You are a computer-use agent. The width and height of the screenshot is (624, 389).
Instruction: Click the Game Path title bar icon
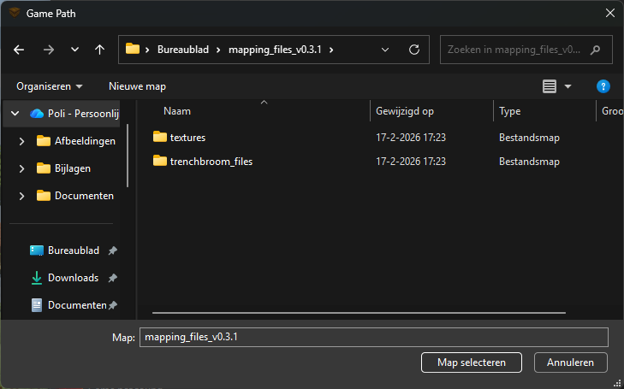tap(15, 13)
